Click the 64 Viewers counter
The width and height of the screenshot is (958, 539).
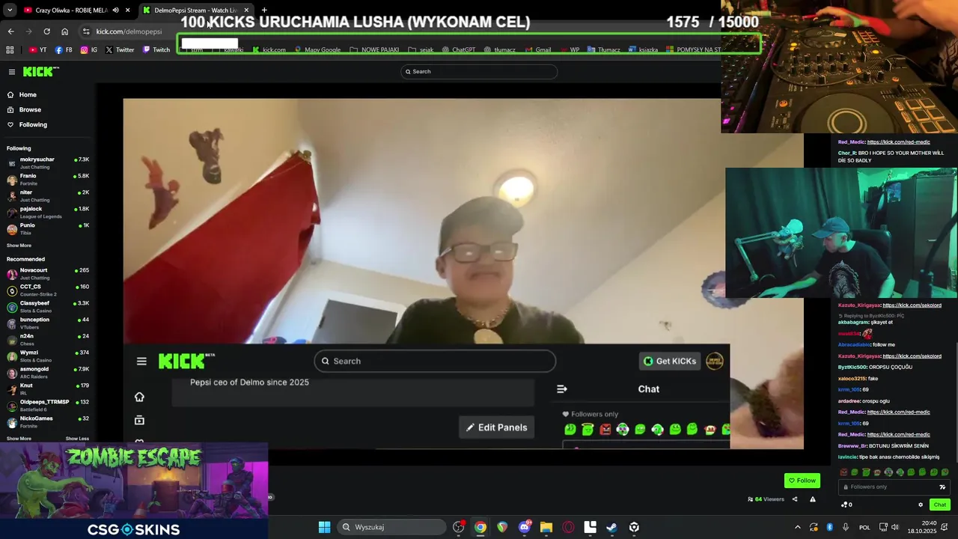click(x=766, y=499)
